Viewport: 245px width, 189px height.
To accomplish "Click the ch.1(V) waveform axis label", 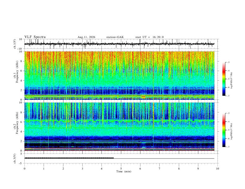I will (x=15, y=44).
